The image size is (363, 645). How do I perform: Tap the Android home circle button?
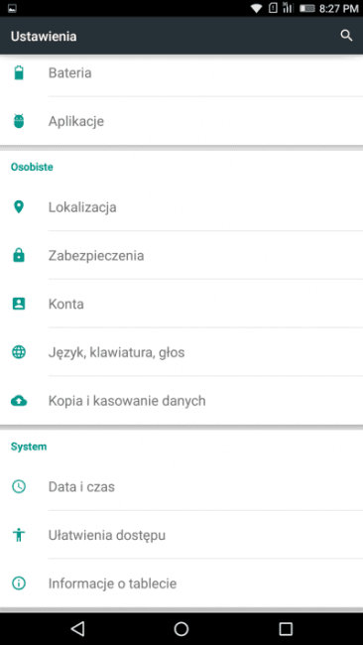[x=181, y=628]
